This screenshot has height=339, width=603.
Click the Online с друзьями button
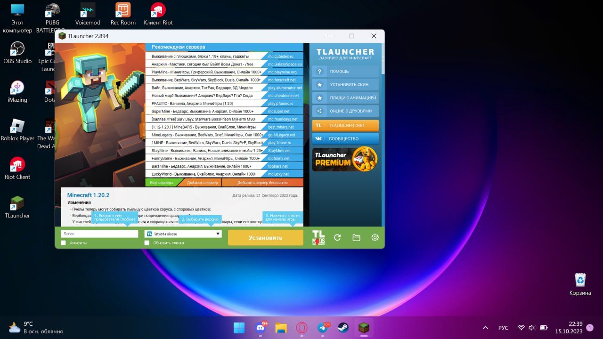point(345,111)
